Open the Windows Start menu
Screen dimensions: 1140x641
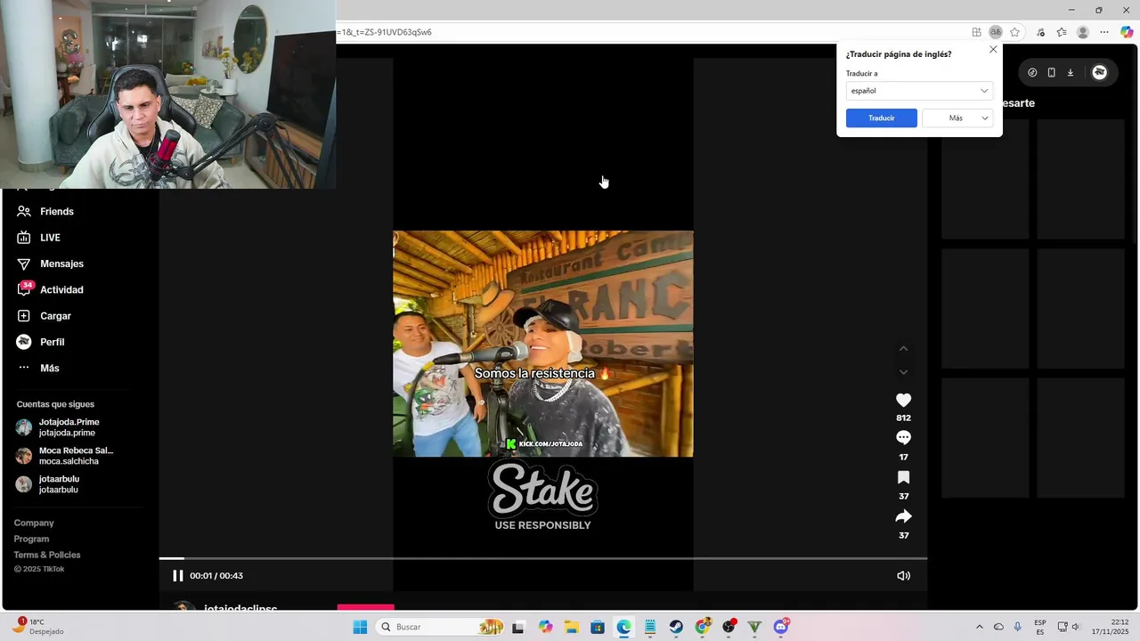coord(360,627)
